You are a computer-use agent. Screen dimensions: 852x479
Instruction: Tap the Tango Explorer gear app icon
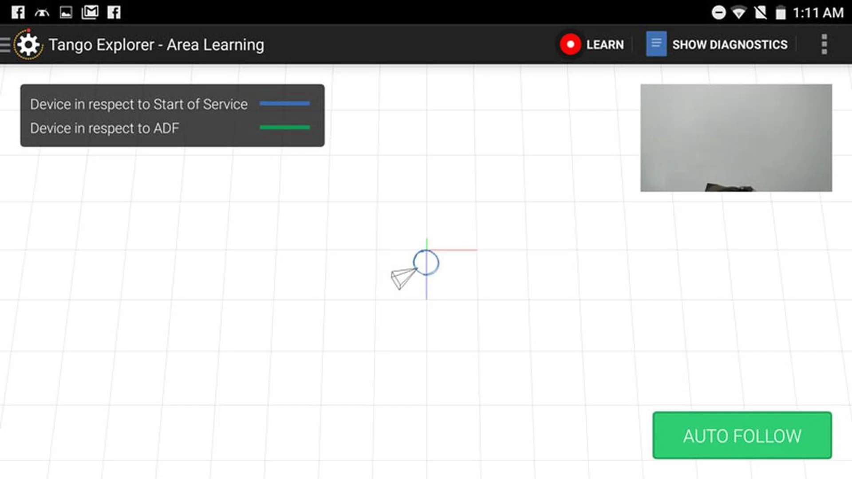point(29,45)
